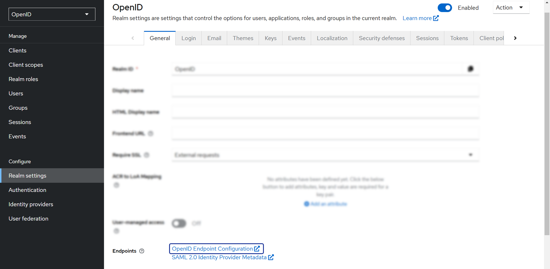Open User federation page
Screen dimensions: 550x269
tap(28, 218)
